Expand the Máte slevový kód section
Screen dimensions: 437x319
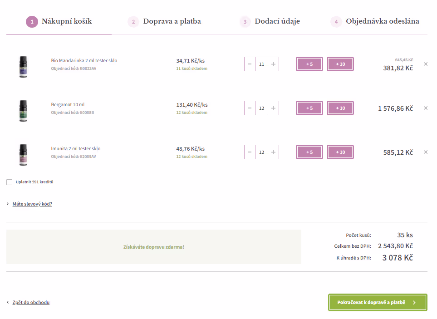tap(32, 204)
